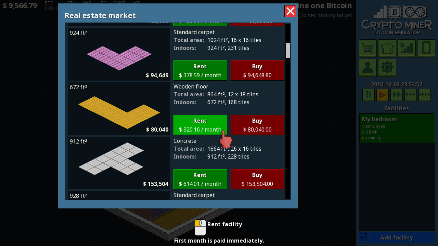The width and height of the screenshot is (438, 246).
Task: Pause the game simulation
Action: point(368,95)
